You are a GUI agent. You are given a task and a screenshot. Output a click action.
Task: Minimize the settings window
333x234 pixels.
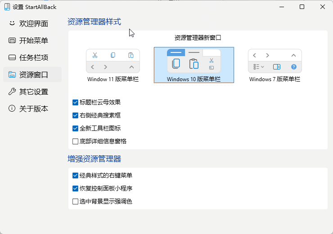pos(282,7)
